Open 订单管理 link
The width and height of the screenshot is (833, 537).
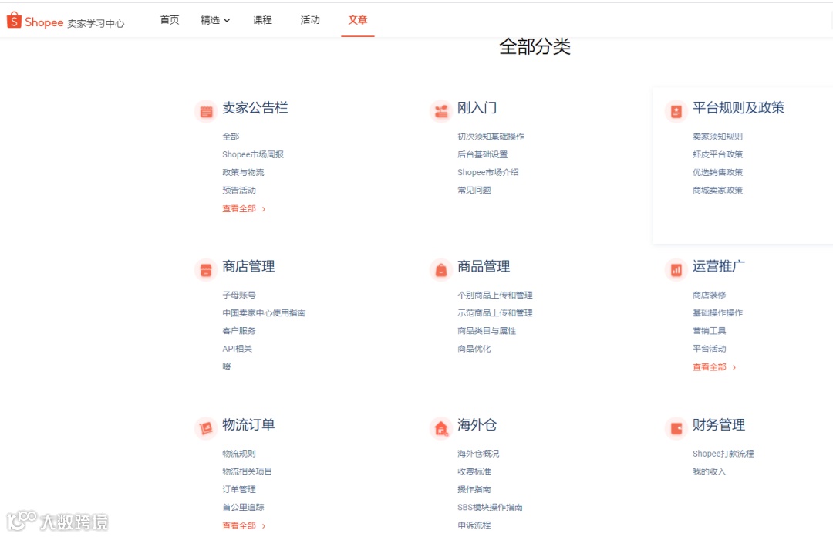coord(239,489)
